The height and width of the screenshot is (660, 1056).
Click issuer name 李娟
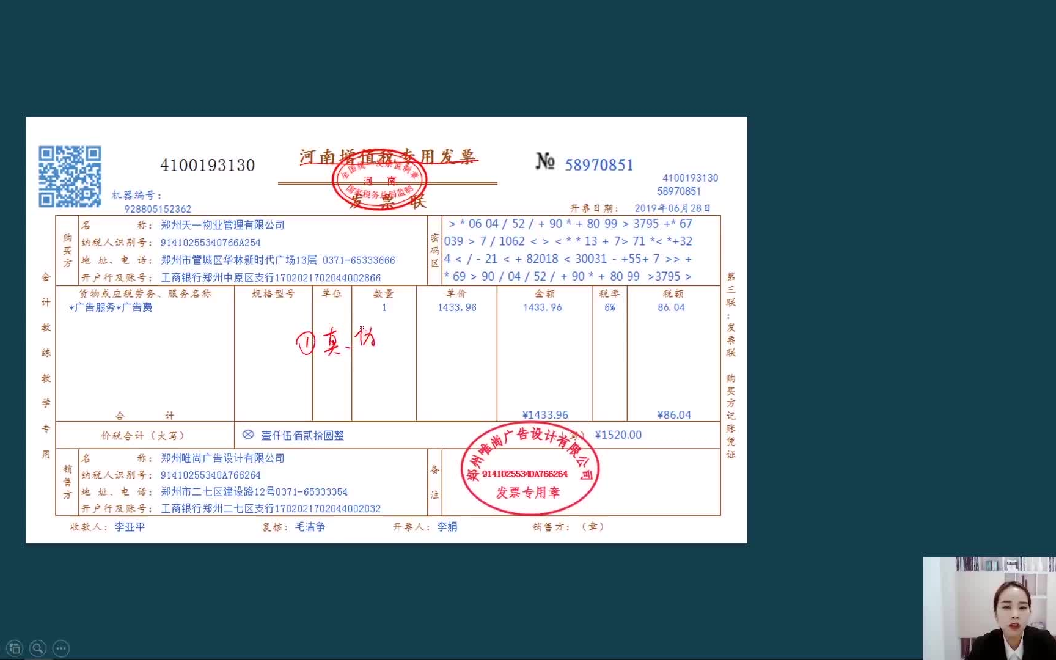(447, 527)
